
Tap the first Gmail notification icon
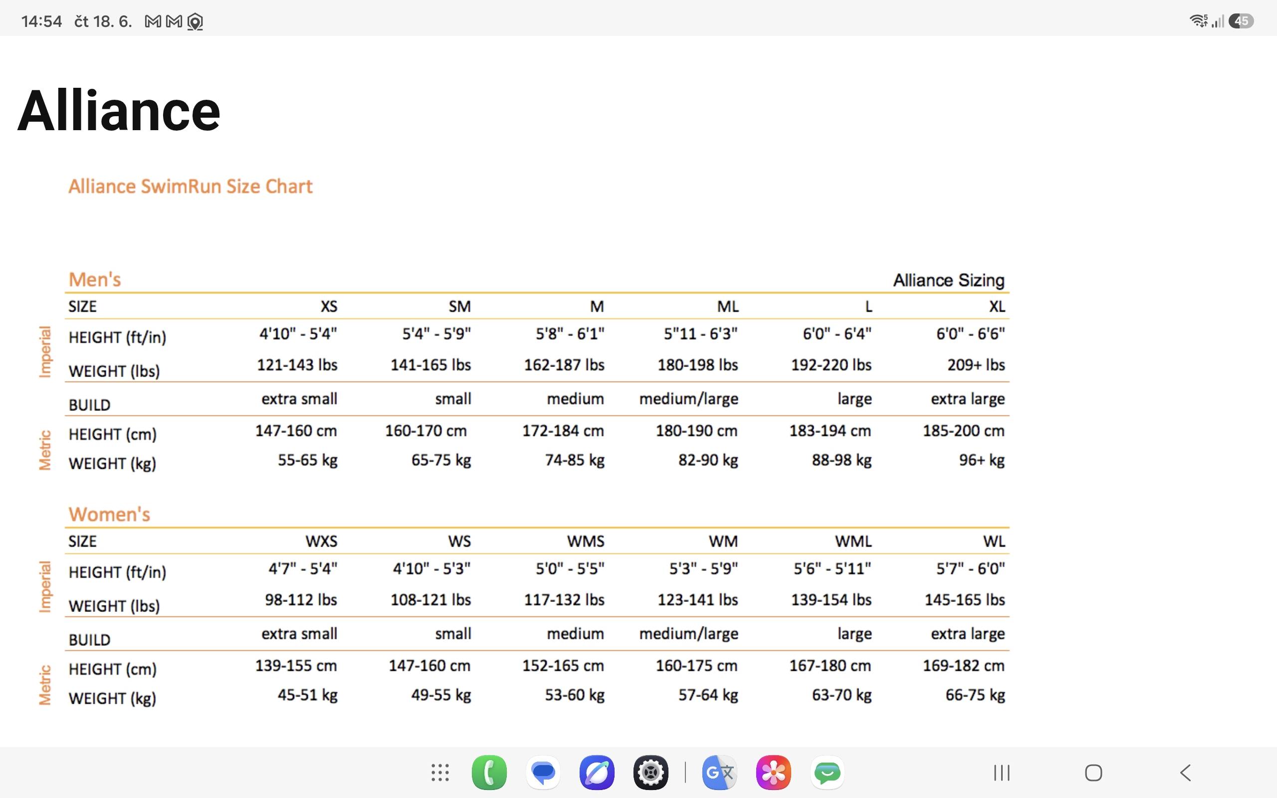(153, 21)
